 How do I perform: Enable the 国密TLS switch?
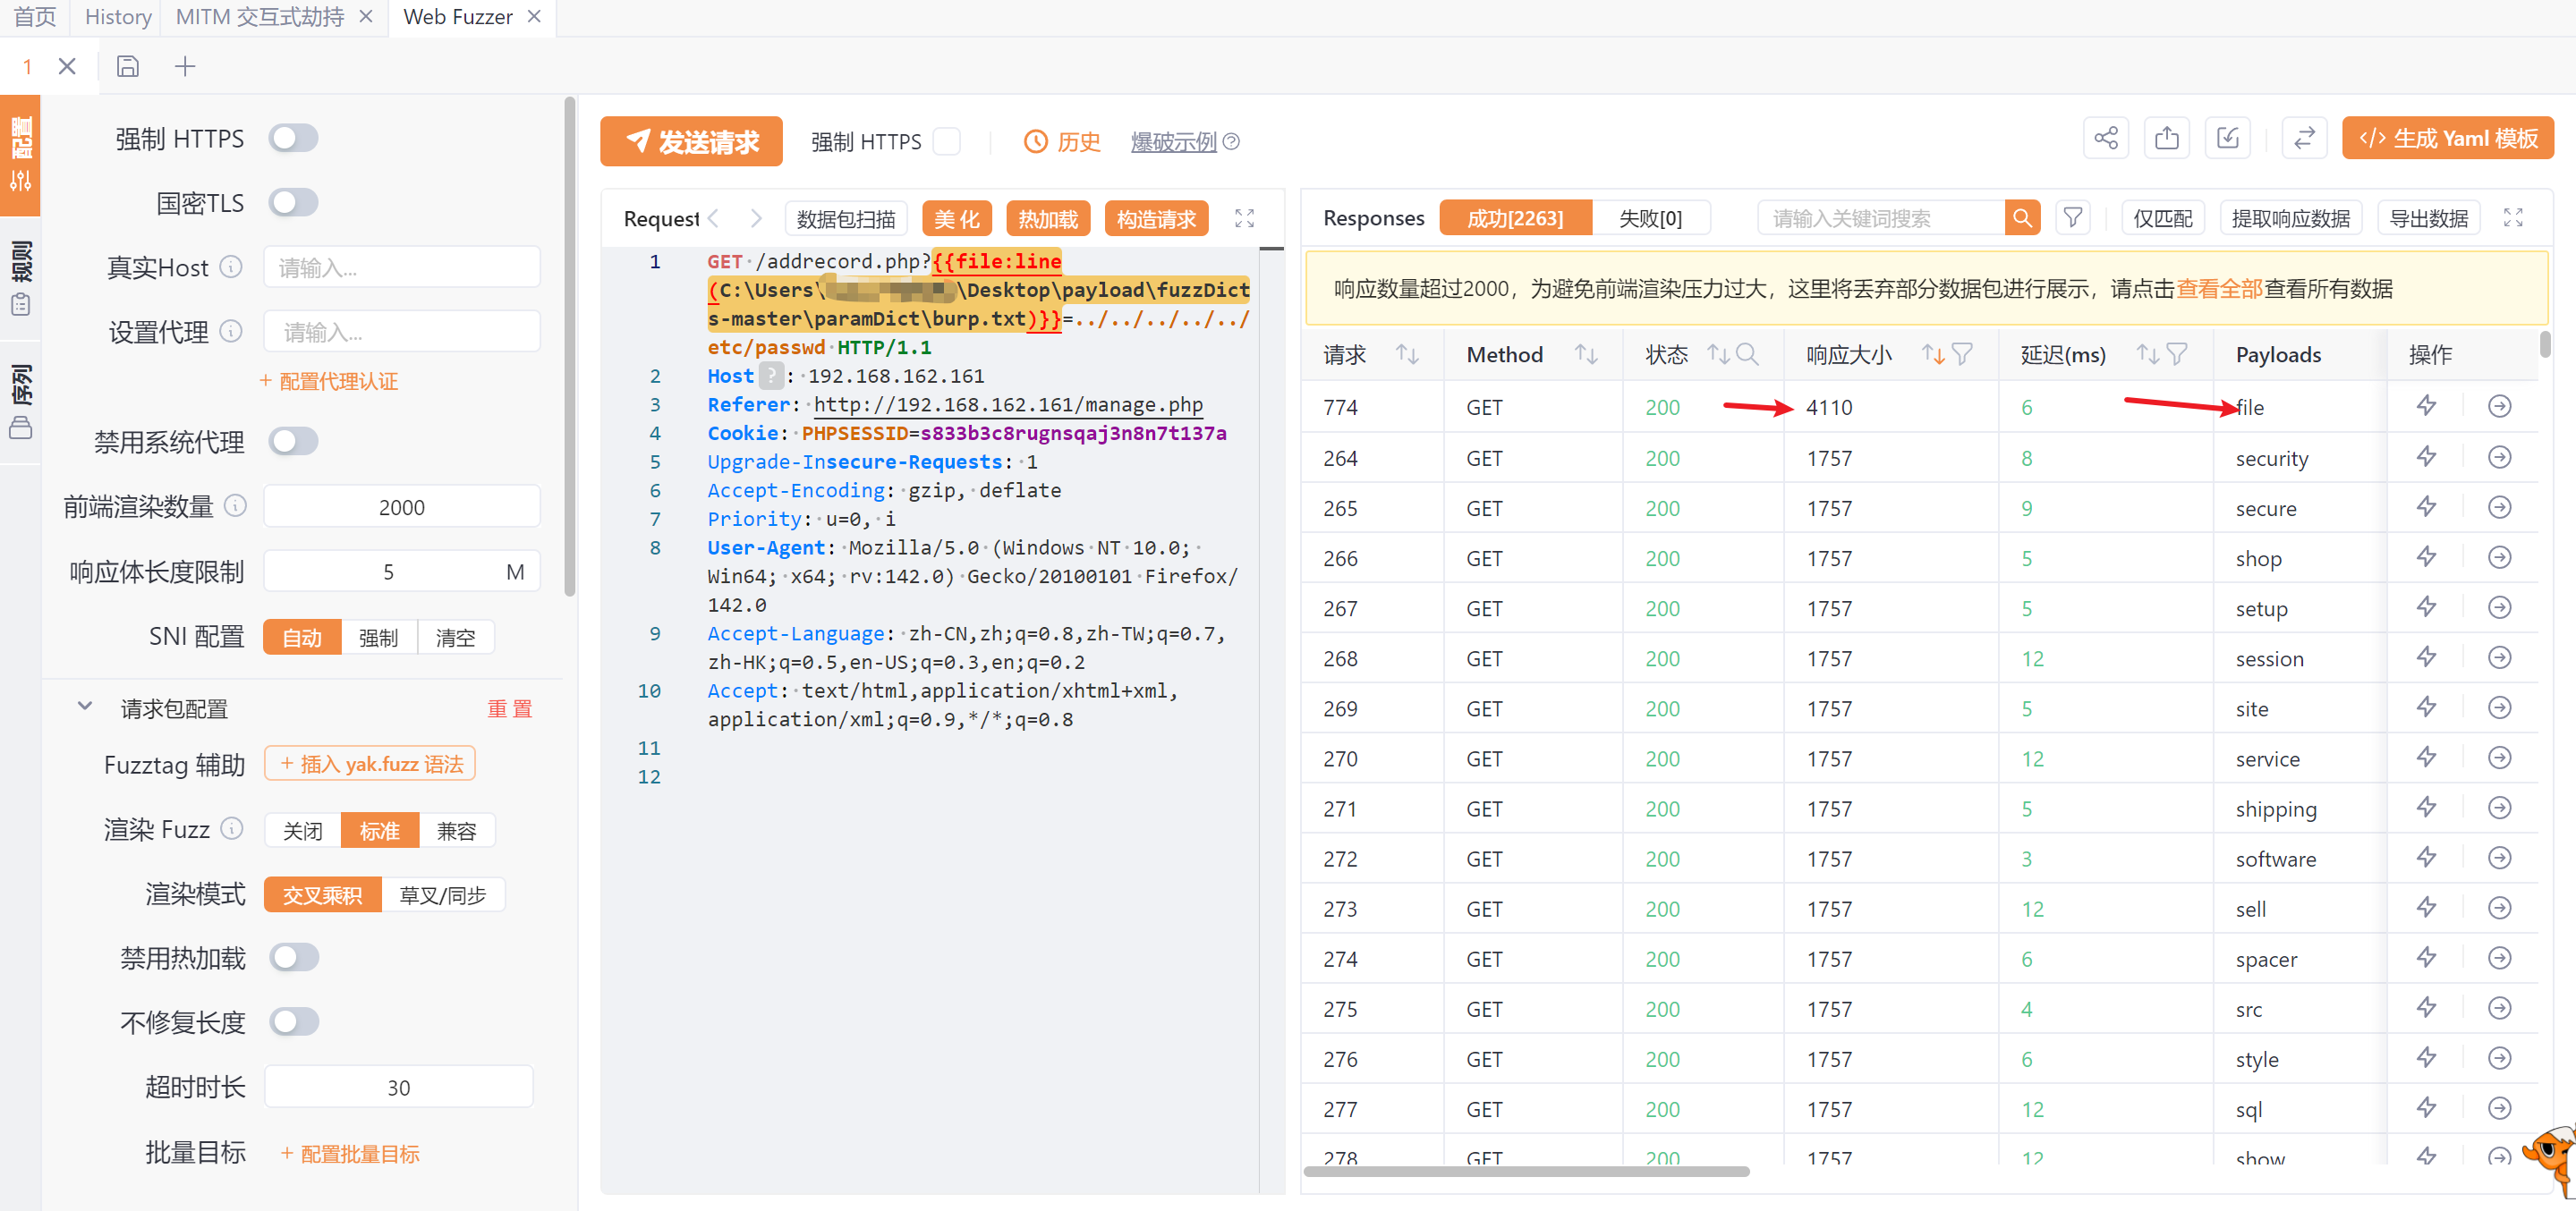[x=293, y=203]
